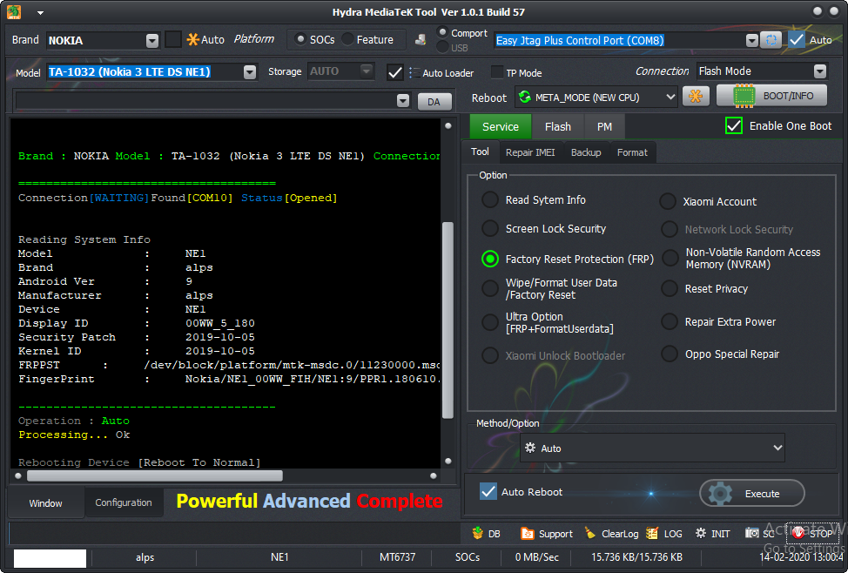Switch to the Configuration tab
The image size is (848, 573).
(x=124, y=502)
